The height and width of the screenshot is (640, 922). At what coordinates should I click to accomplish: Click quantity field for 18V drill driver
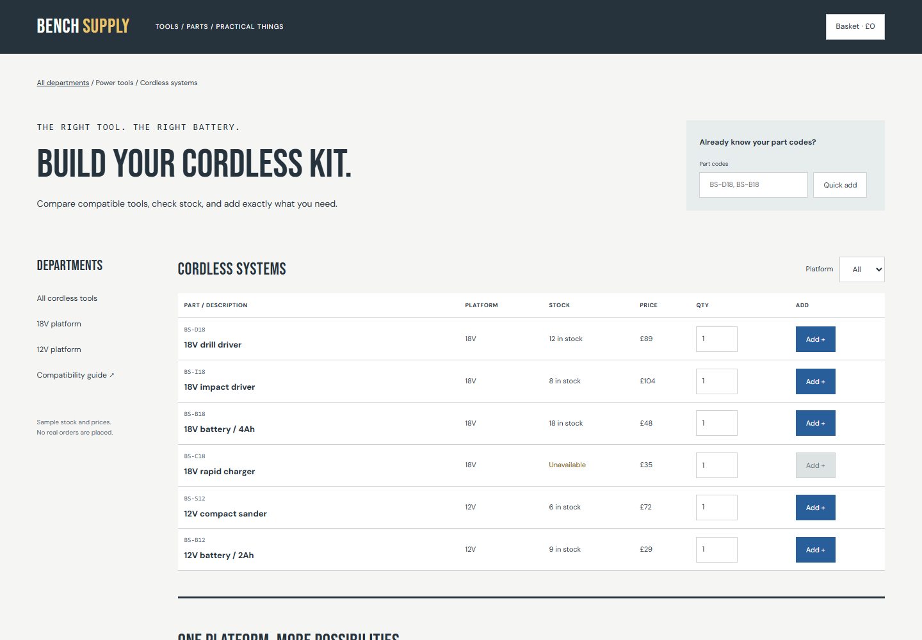coord(716,339)
